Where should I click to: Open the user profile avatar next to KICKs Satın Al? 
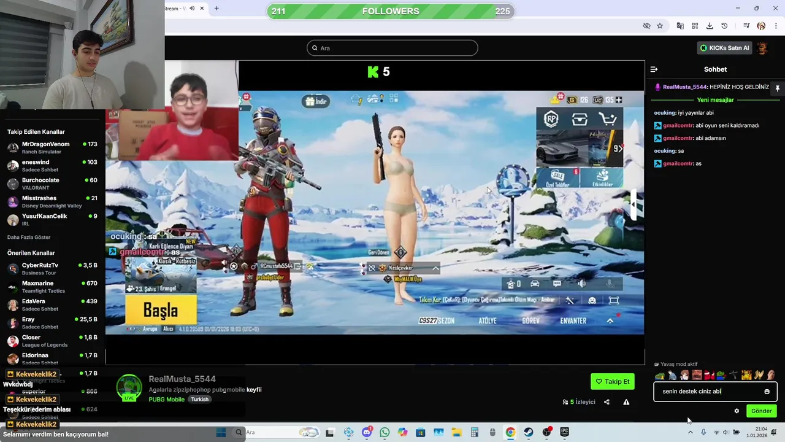[x=762, y=48]
